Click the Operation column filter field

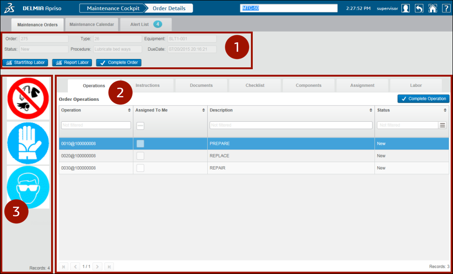96,125
